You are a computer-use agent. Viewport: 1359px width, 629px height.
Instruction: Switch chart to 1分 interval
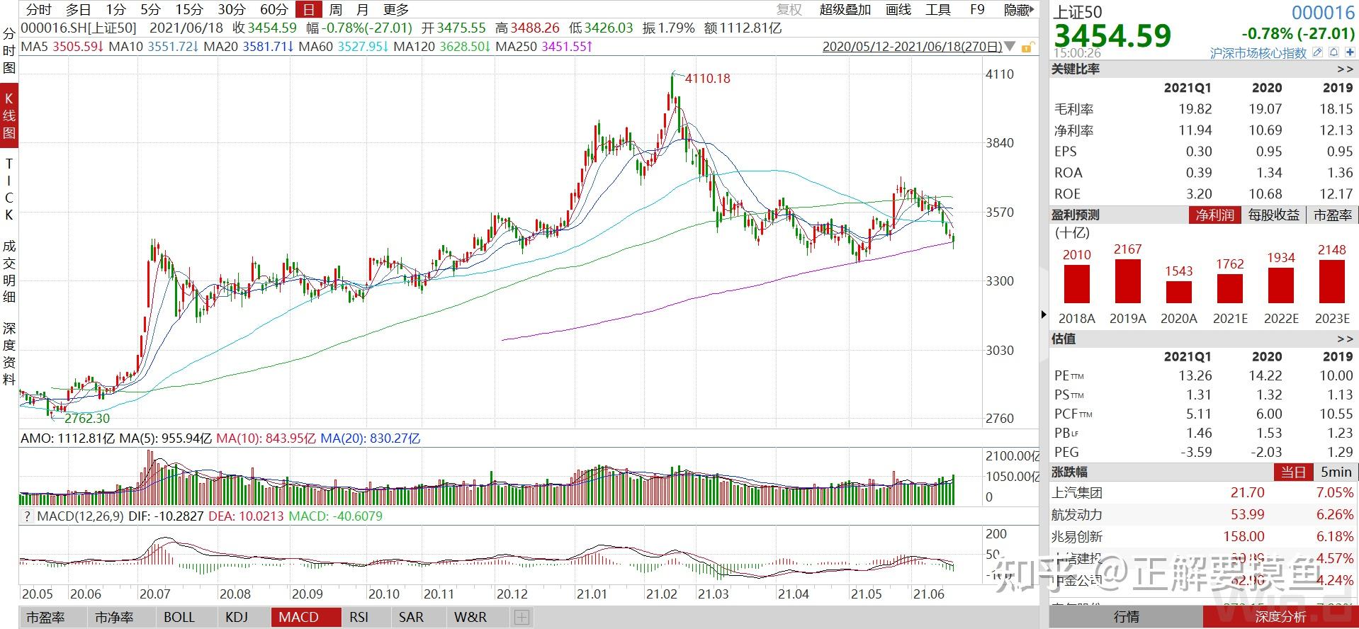[x=115, y=10]
